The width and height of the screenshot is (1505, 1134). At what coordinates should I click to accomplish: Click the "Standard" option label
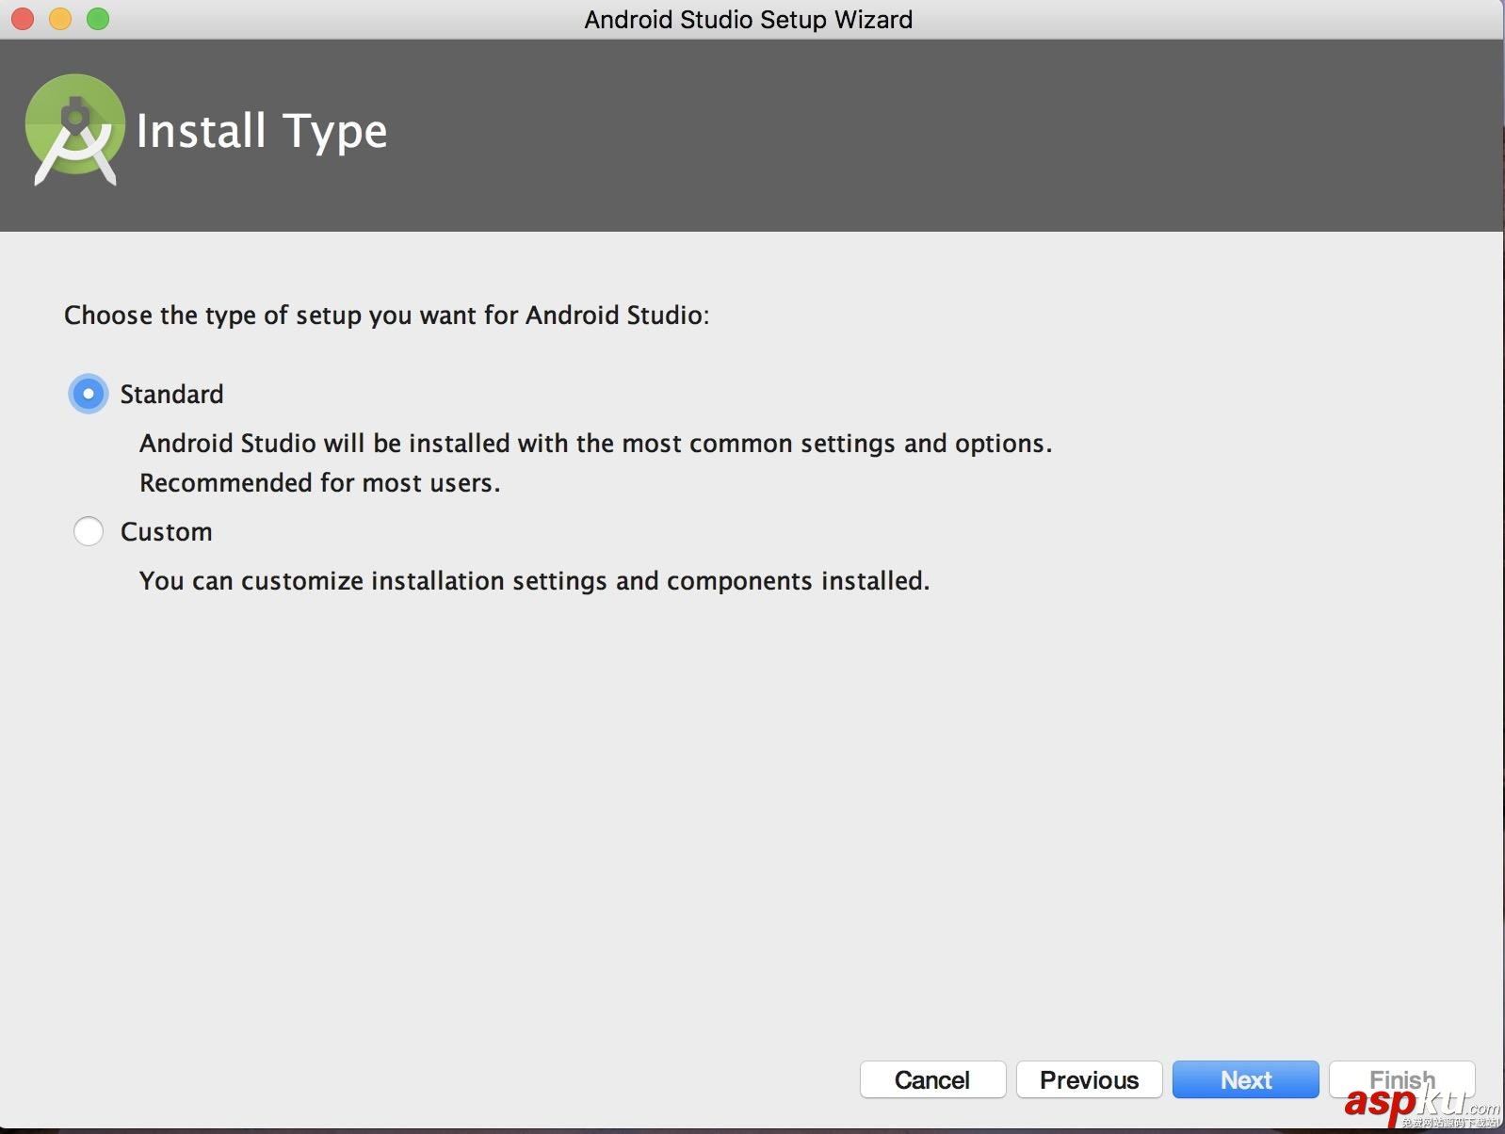click(171, 394)
